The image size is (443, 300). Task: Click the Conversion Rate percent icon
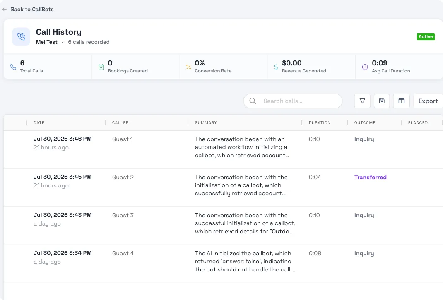pos(188,67)
